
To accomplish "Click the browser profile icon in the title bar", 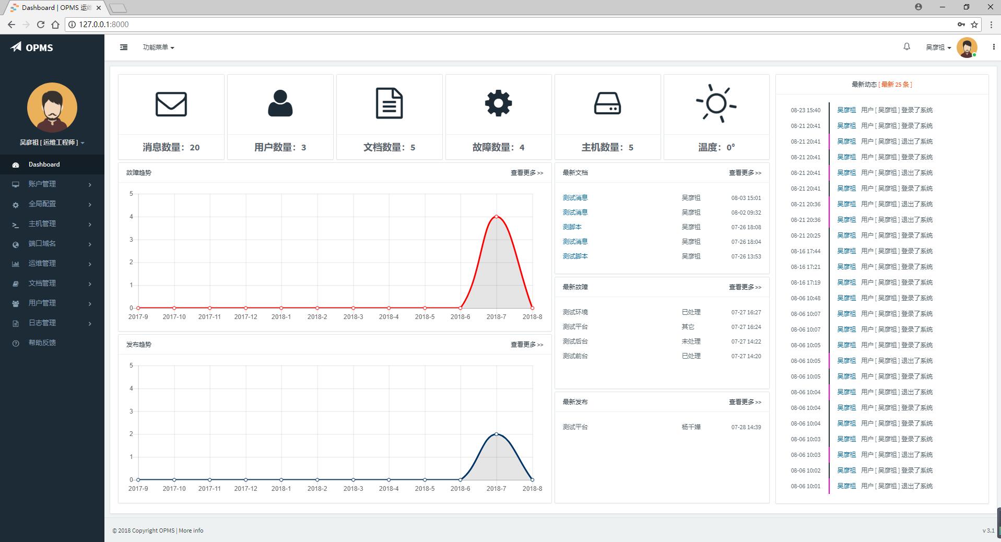I will [918, 7].
